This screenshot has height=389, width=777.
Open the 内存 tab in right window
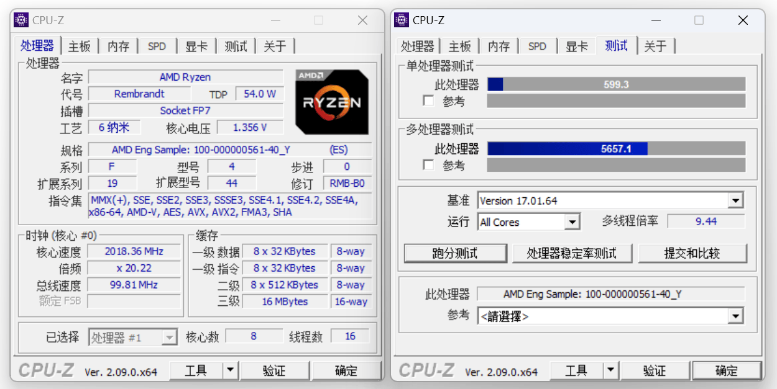pos(499,47)
